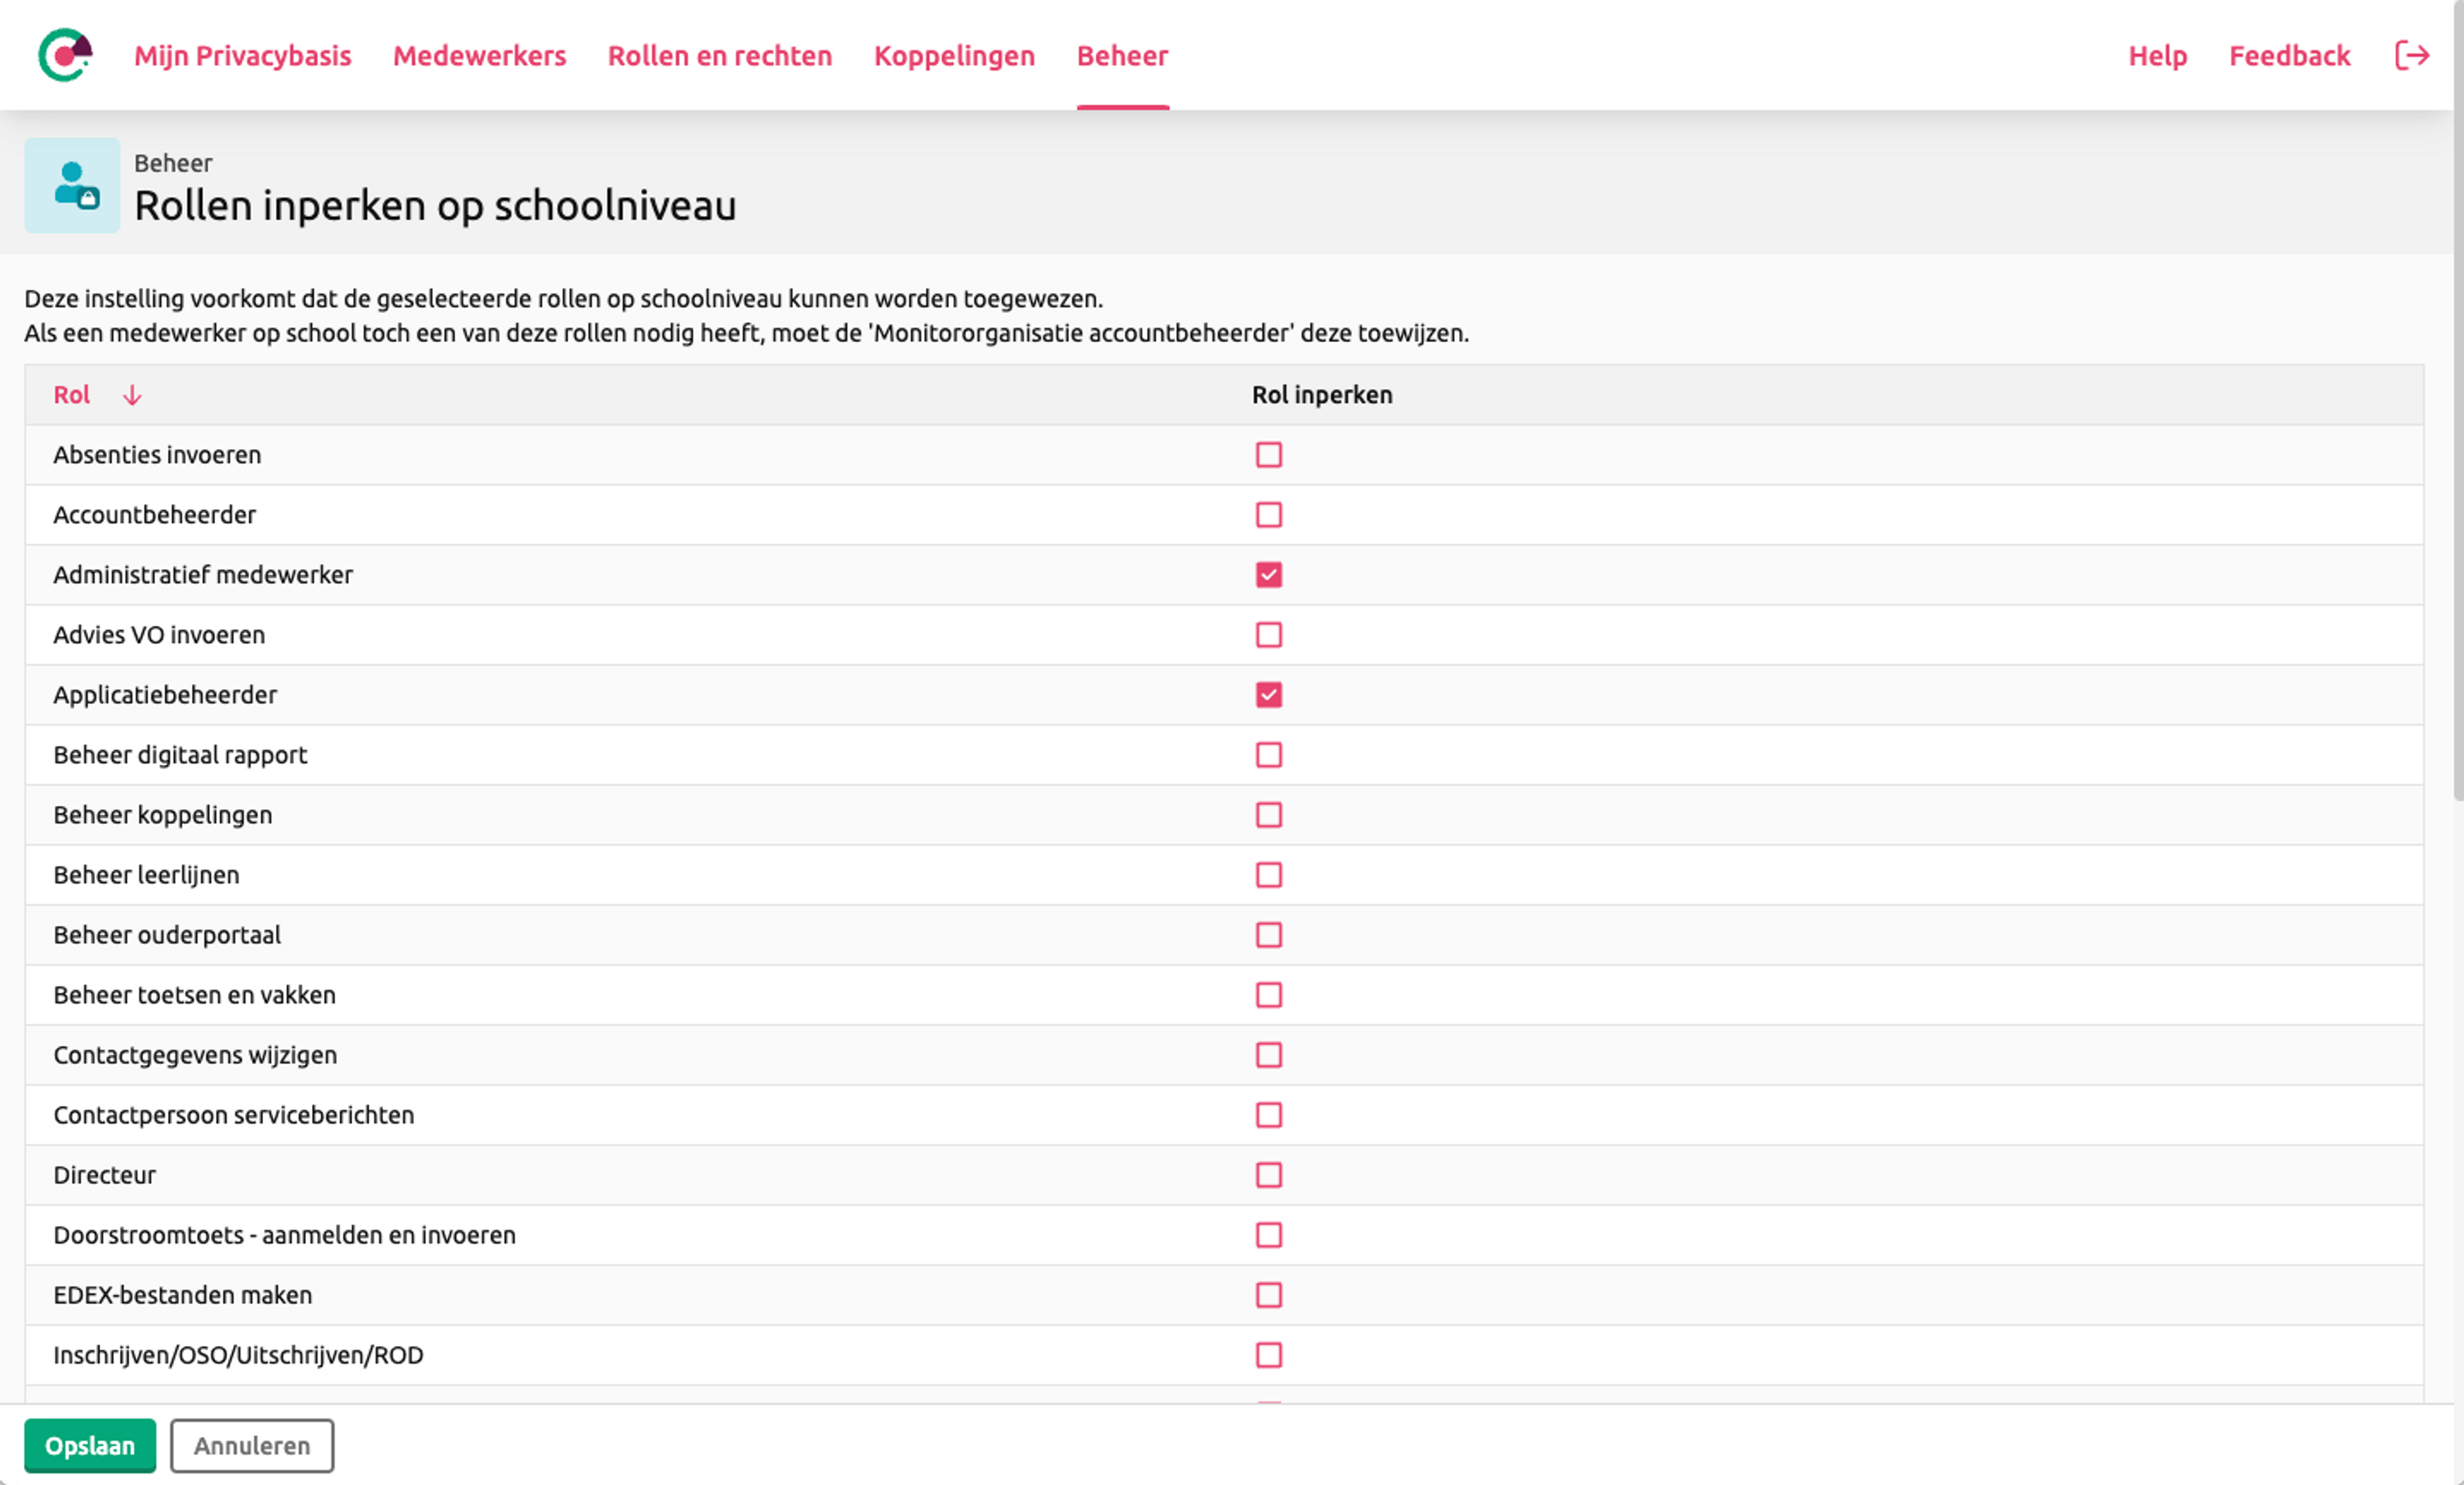Image resolution: width=2464 pixels, height=1485 pixels.
Task: Open the Feedback link
Action: (2289, 55)
